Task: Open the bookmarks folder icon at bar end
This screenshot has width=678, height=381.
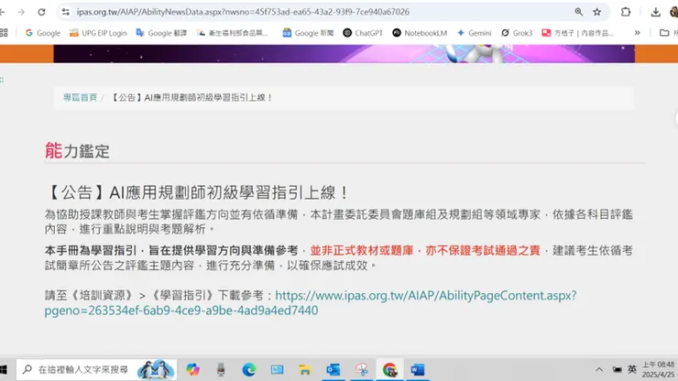Action: pos(664,33)
